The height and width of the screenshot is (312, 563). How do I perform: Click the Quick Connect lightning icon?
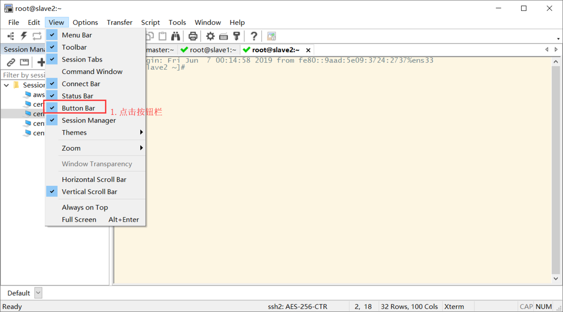(x=24, y=36)
